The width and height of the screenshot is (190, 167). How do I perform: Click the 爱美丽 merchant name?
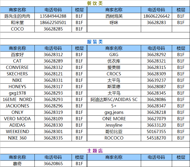pos(114,67)
